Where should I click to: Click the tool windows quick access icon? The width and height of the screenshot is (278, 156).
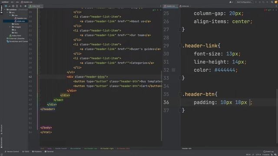[x=2, y=155]
